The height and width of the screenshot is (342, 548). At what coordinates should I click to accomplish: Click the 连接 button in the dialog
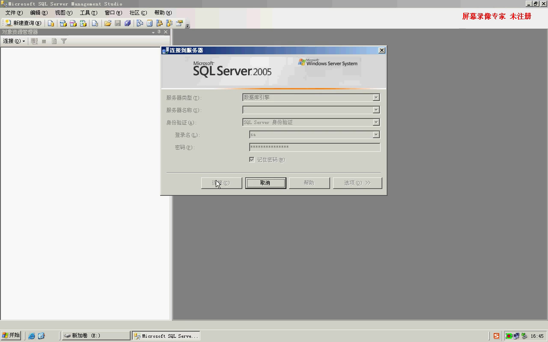pyautogui.click(x=221, y=183)
